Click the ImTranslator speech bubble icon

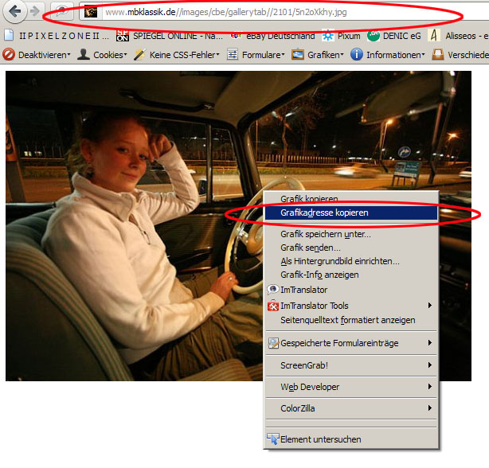pos(273,290)
